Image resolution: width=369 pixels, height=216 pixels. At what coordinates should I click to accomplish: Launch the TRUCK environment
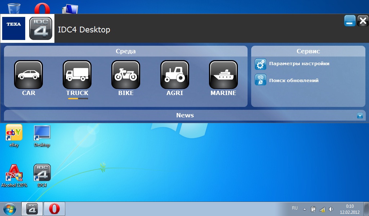77,75
